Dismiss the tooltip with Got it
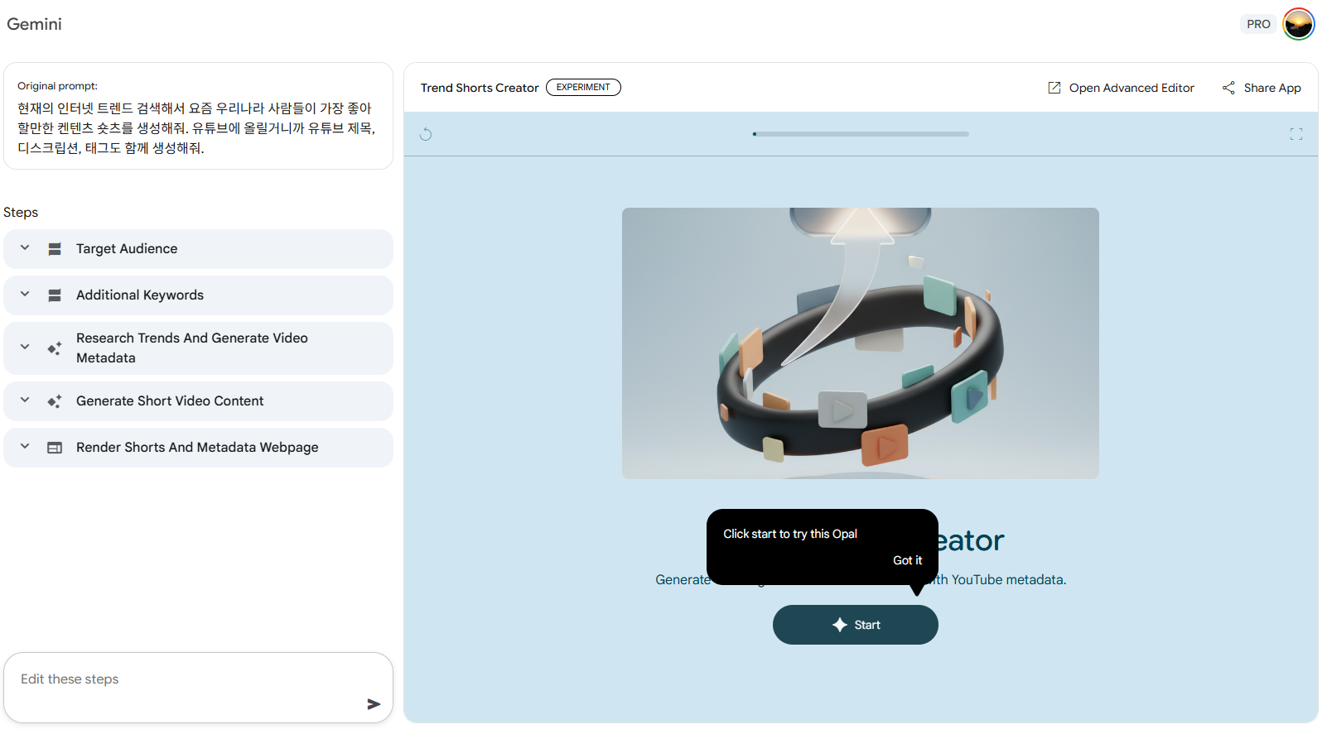Viewport: 1327px width, 734px height. click(907, 560)
